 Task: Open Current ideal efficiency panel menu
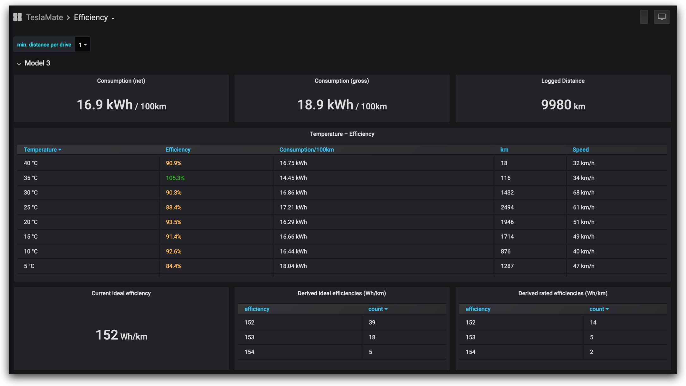click(121, 293)
